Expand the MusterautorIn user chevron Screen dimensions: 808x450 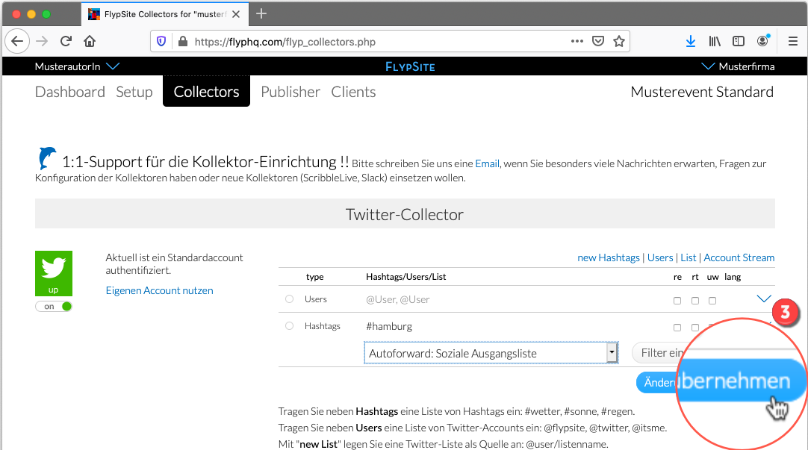pos(113,66)
